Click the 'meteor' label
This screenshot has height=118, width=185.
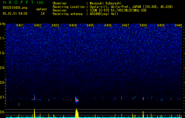point(42,9)
